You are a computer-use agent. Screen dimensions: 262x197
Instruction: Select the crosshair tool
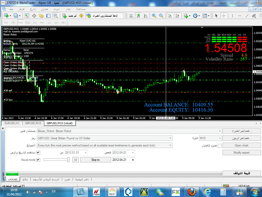point(224,16)
